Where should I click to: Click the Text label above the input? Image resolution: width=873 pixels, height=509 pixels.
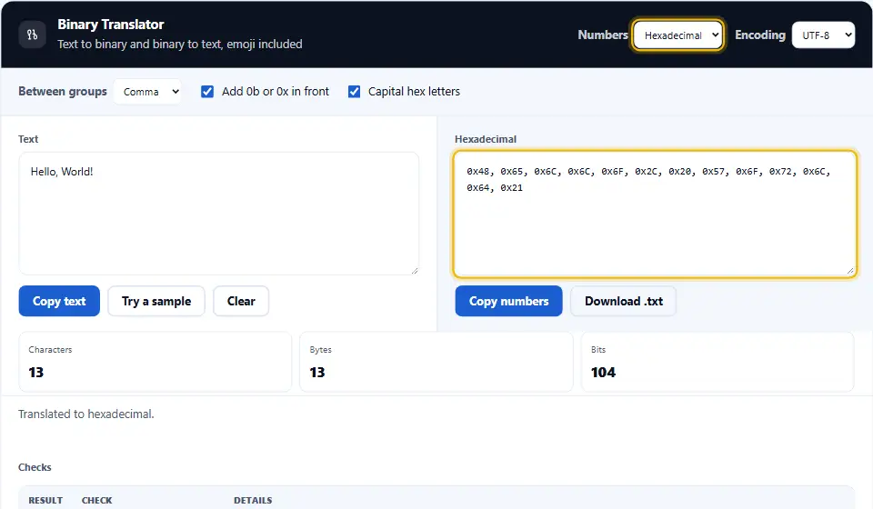tap(28, 139)
